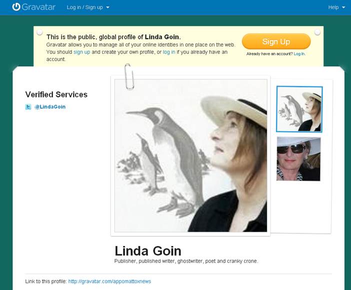Click the Gravatar power-symbol logo icon
This screenshot has width=351, height=290.
click(16, 7)
